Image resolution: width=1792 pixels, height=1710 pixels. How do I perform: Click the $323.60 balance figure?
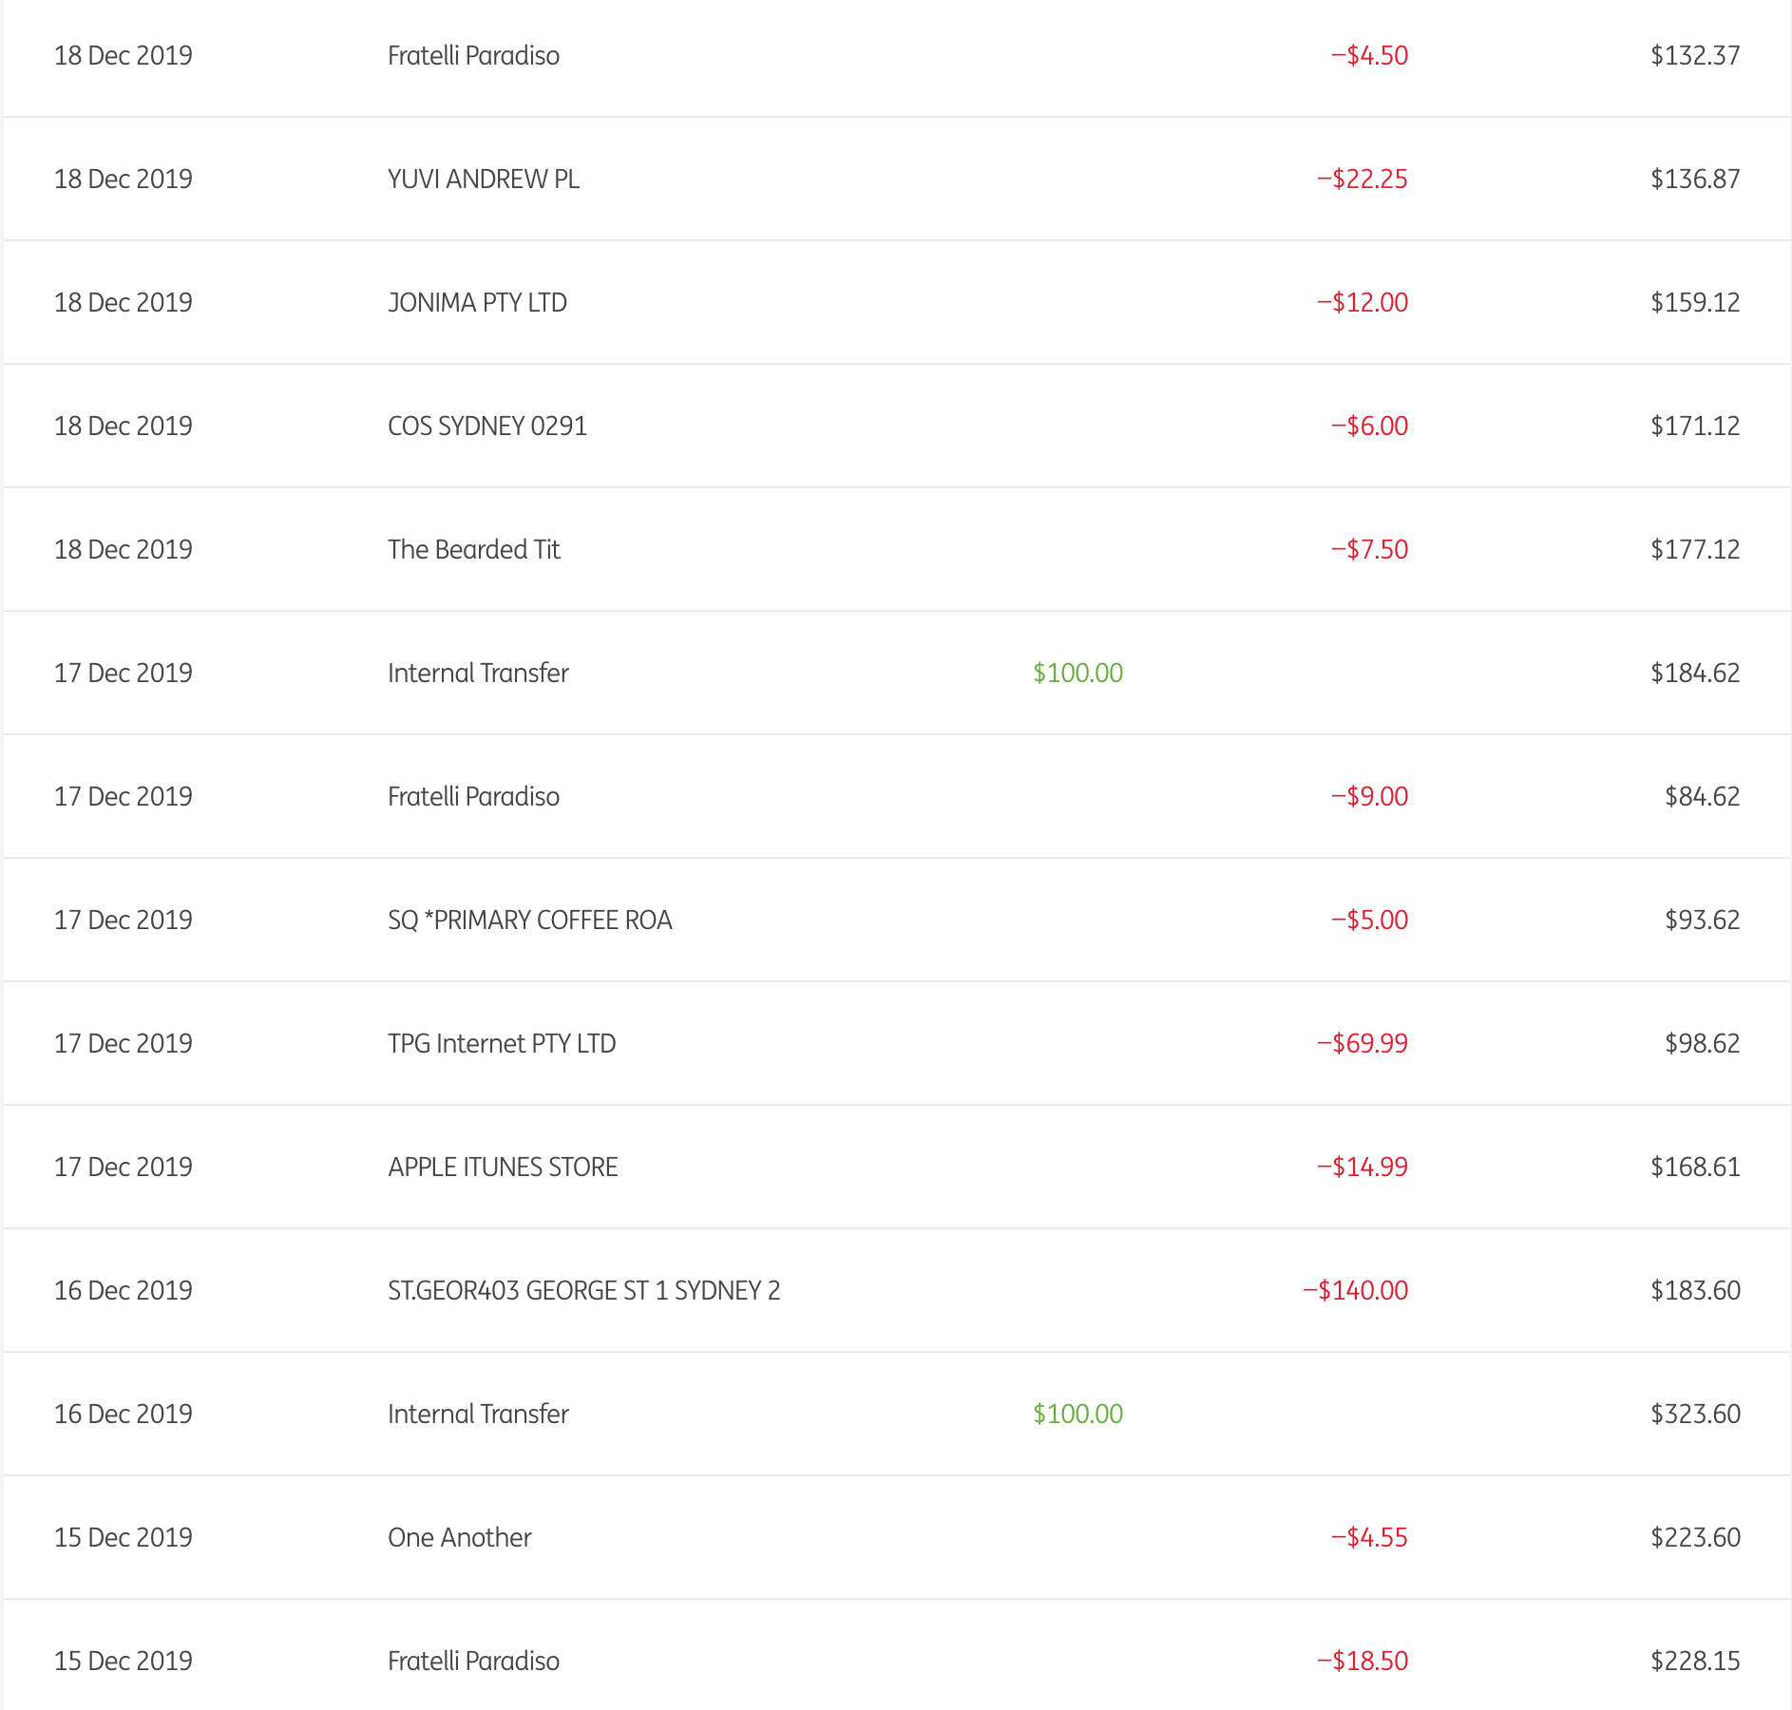point(1695,1415)
